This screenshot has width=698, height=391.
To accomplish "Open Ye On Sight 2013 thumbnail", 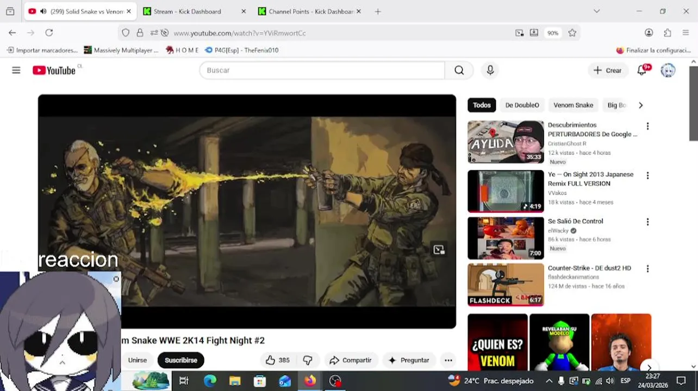I will (x=506, y=191).
